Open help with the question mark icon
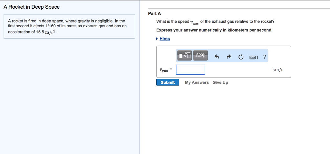The height and width of the screenshot is (154, 330). [x=265, y=57]
